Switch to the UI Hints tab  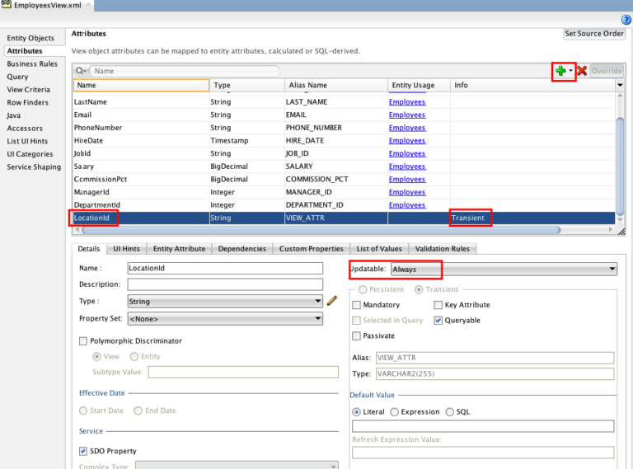click(x=126, y=249)
